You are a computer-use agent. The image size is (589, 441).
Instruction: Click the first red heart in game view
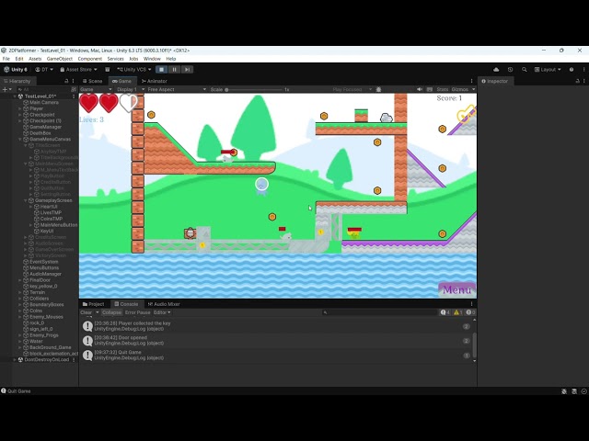click(x=89, y=103)
